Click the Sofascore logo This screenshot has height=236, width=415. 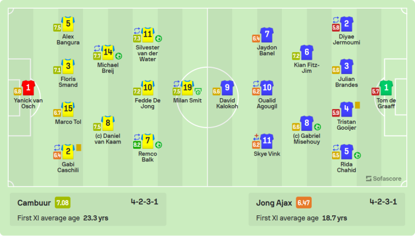click(385, 179)
